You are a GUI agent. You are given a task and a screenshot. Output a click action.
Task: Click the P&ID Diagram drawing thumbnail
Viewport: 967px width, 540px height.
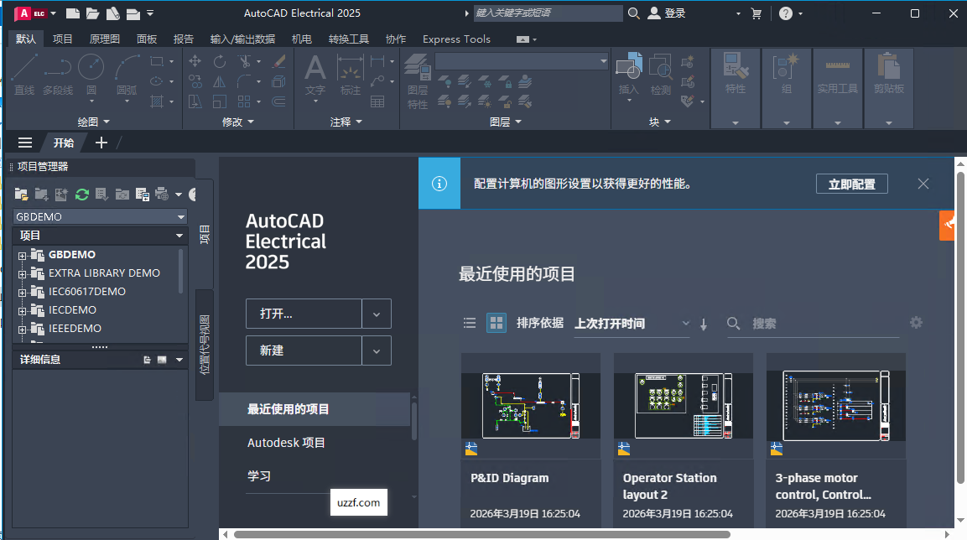[530, 405]
